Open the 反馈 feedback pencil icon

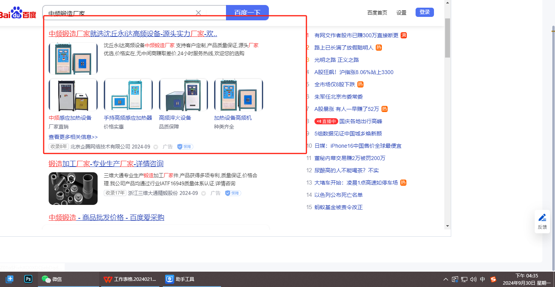[542, 218]
